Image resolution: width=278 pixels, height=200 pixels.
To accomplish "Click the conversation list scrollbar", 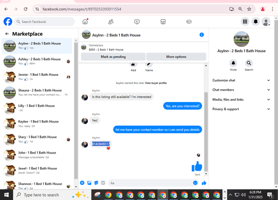I will pos(76,111).
